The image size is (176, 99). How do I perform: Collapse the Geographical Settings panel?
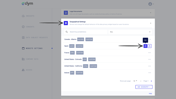click(151, 23)
